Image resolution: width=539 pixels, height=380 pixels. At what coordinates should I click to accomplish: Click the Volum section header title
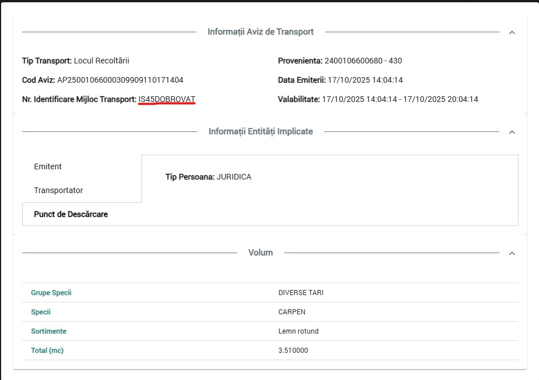pyautogui.click(x=260, y=253)
